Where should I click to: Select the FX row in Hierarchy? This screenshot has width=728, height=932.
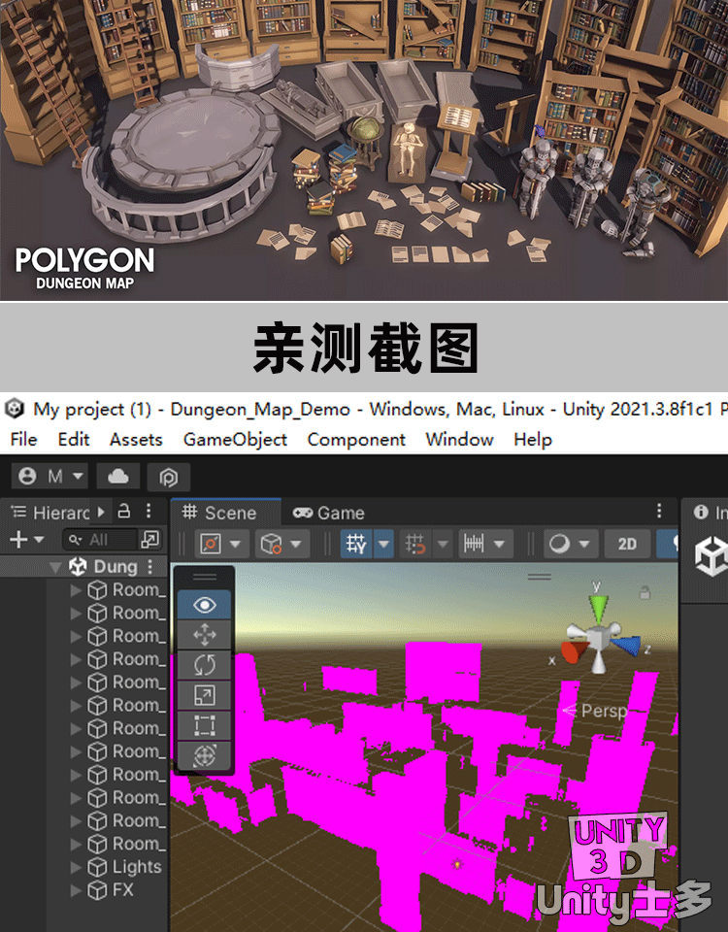tap(83, 890)
